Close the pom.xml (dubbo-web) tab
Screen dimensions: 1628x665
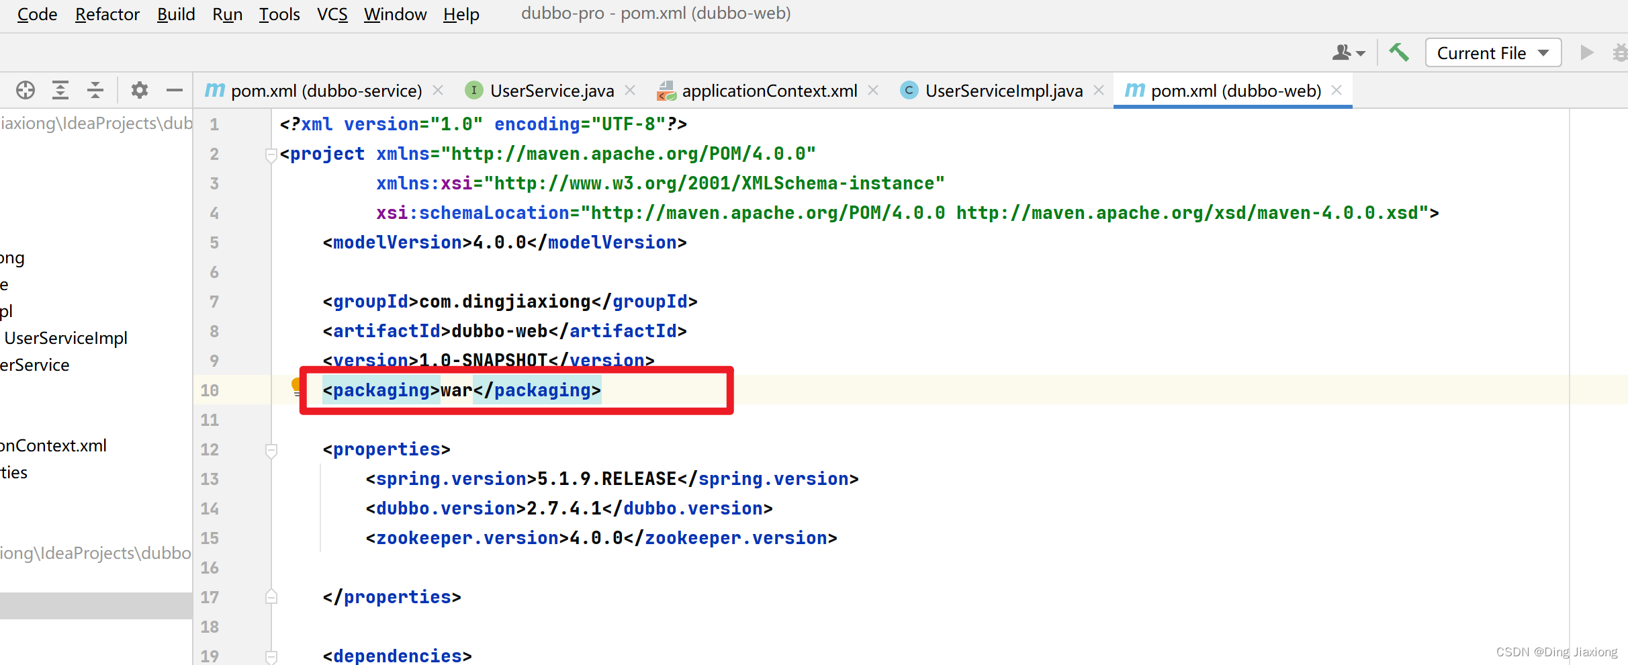(1337, 90)
